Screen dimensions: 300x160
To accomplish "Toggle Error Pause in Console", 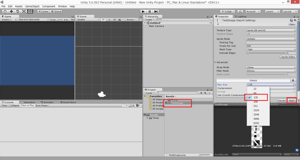I will (x=42, y=105).
